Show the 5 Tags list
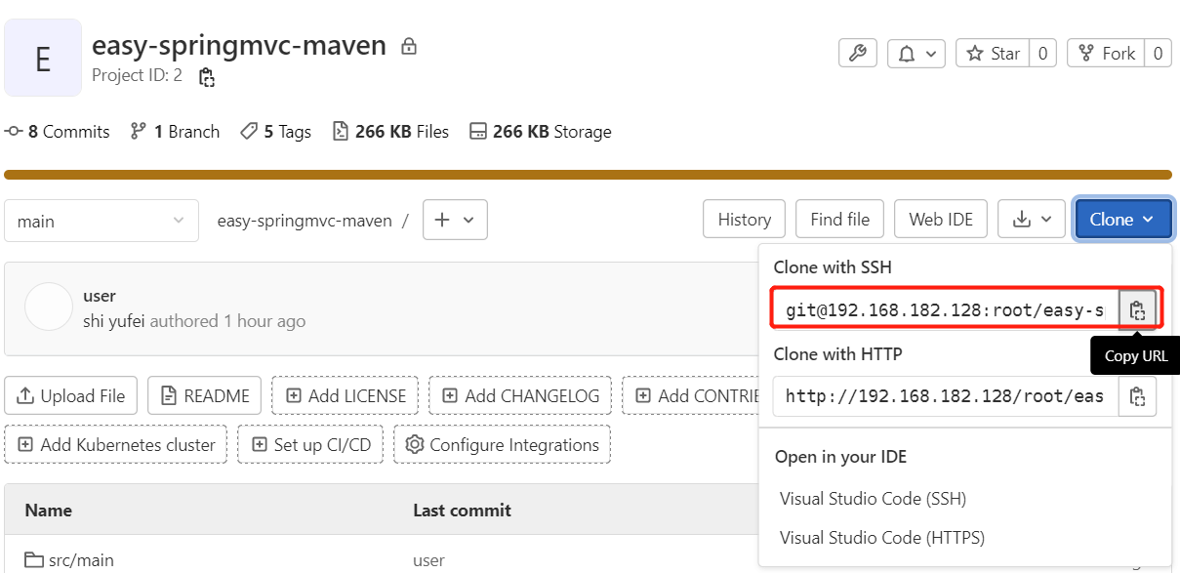Screen dimensions: 1180x573 276,132
